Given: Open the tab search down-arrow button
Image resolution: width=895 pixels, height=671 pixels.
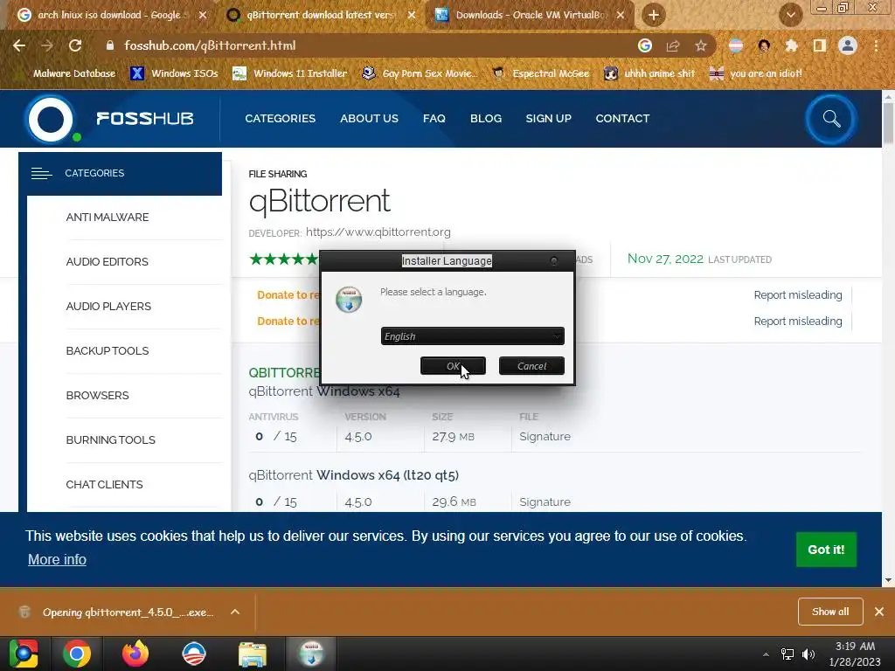Looking at the screenshot, I should pos(790,15).
